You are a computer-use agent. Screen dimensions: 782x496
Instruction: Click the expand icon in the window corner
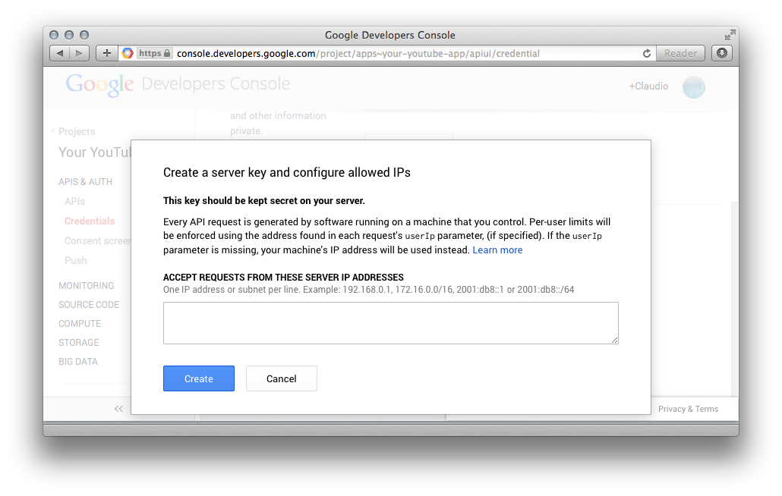point(730,34)
